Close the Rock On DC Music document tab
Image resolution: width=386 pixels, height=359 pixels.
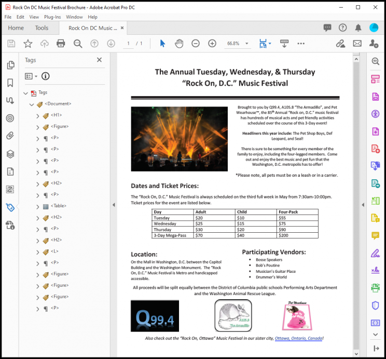click(x=122, y=28)
